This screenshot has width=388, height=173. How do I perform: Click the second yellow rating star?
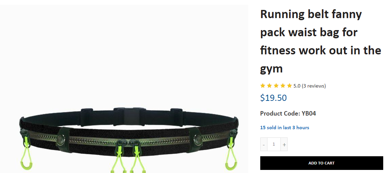tap(269, 86)
